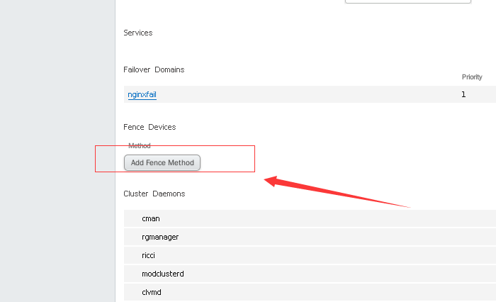The width and height of the screenshot is (496, 302).
Task: Click the Priority column header
Action: tap(472, 77)
